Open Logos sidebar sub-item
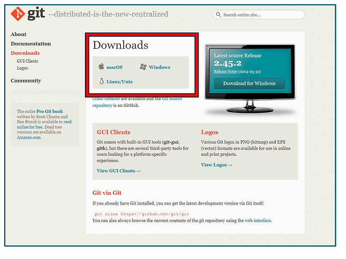346x259 pixels. [x=22, y=68]
